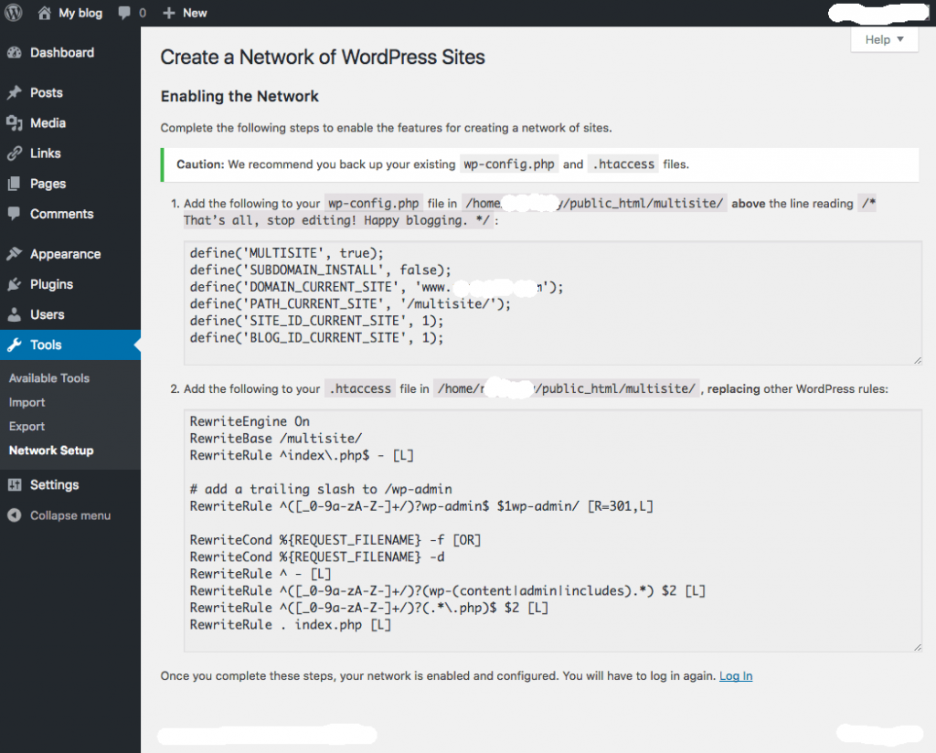Click the WordPress logo icon
The image size is (936, 753).
coord(13,13)
